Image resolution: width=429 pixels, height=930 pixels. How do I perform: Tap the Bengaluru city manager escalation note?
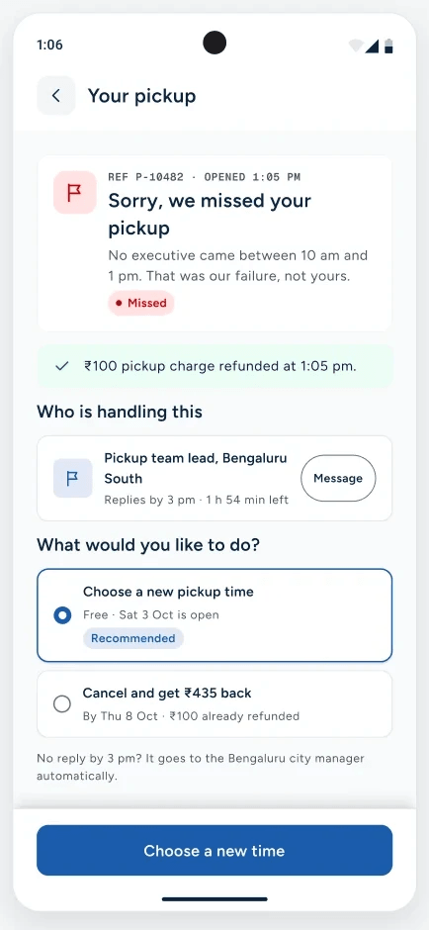pos(201,767)
